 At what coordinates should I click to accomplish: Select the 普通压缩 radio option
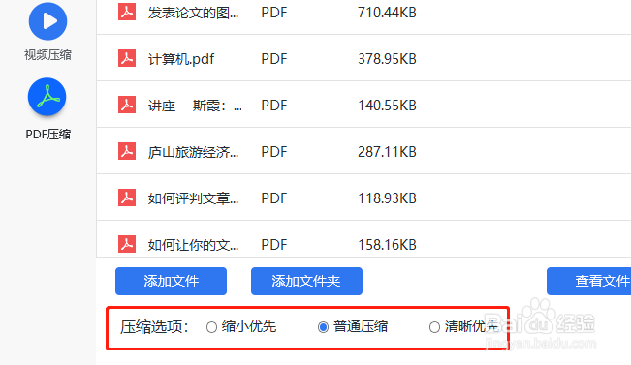(323, 327)
